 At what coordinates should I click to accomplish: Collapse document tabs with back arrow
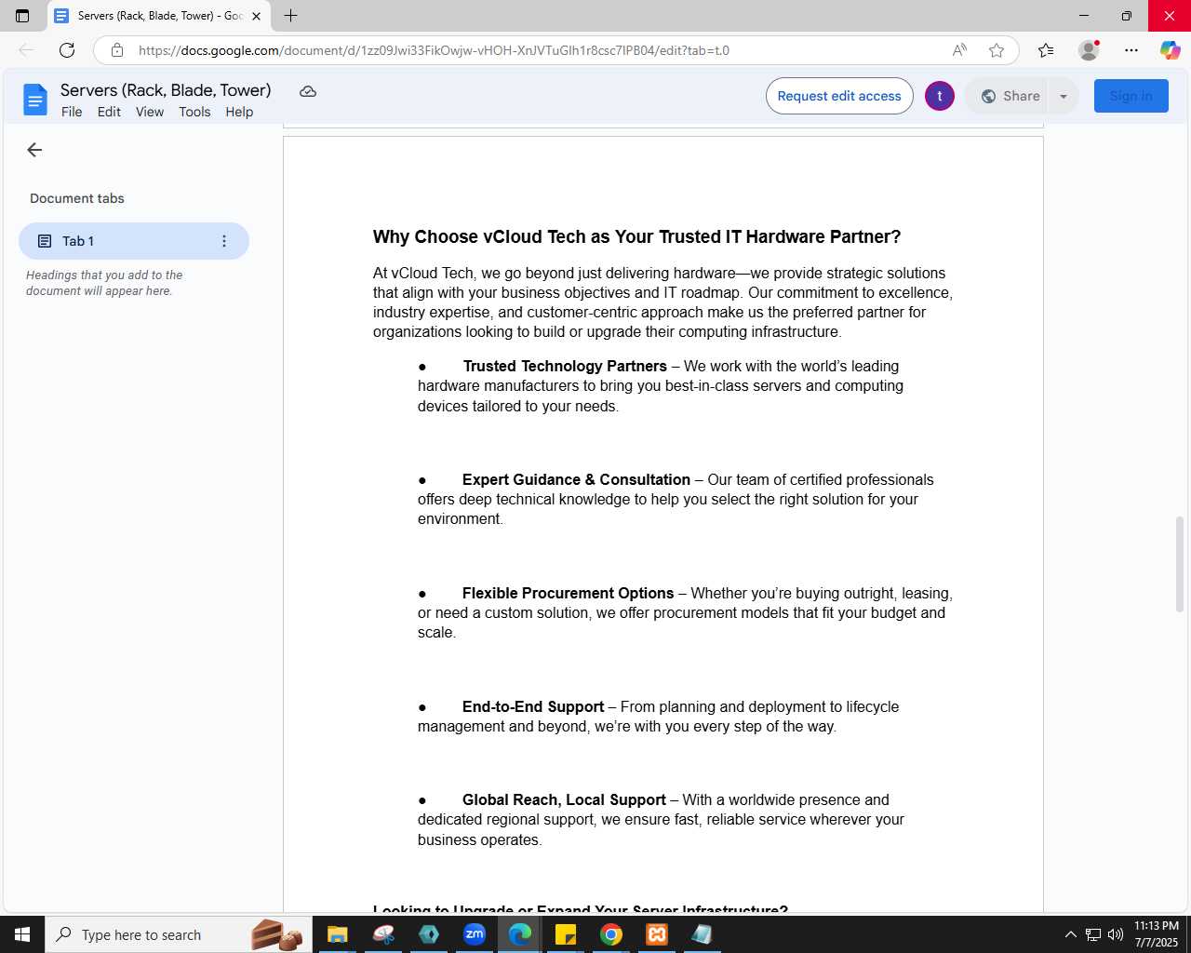point(34,150)
